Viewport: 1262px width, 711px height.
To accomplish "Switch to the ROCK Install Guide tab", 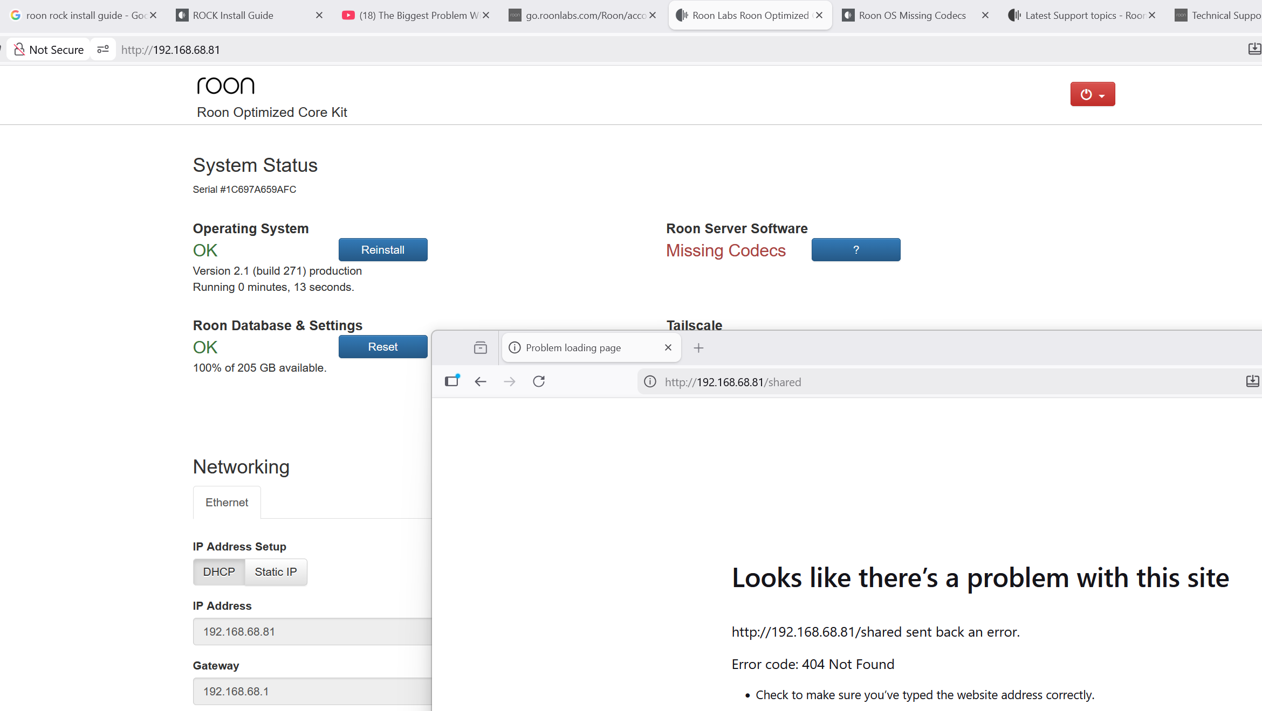I will [234, 16].
